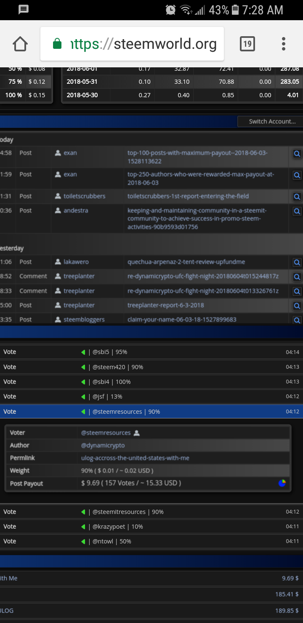Expand the @sbi5 95% vote row
The width and height of the screenshot is (303, 623).
click(151, 352)
